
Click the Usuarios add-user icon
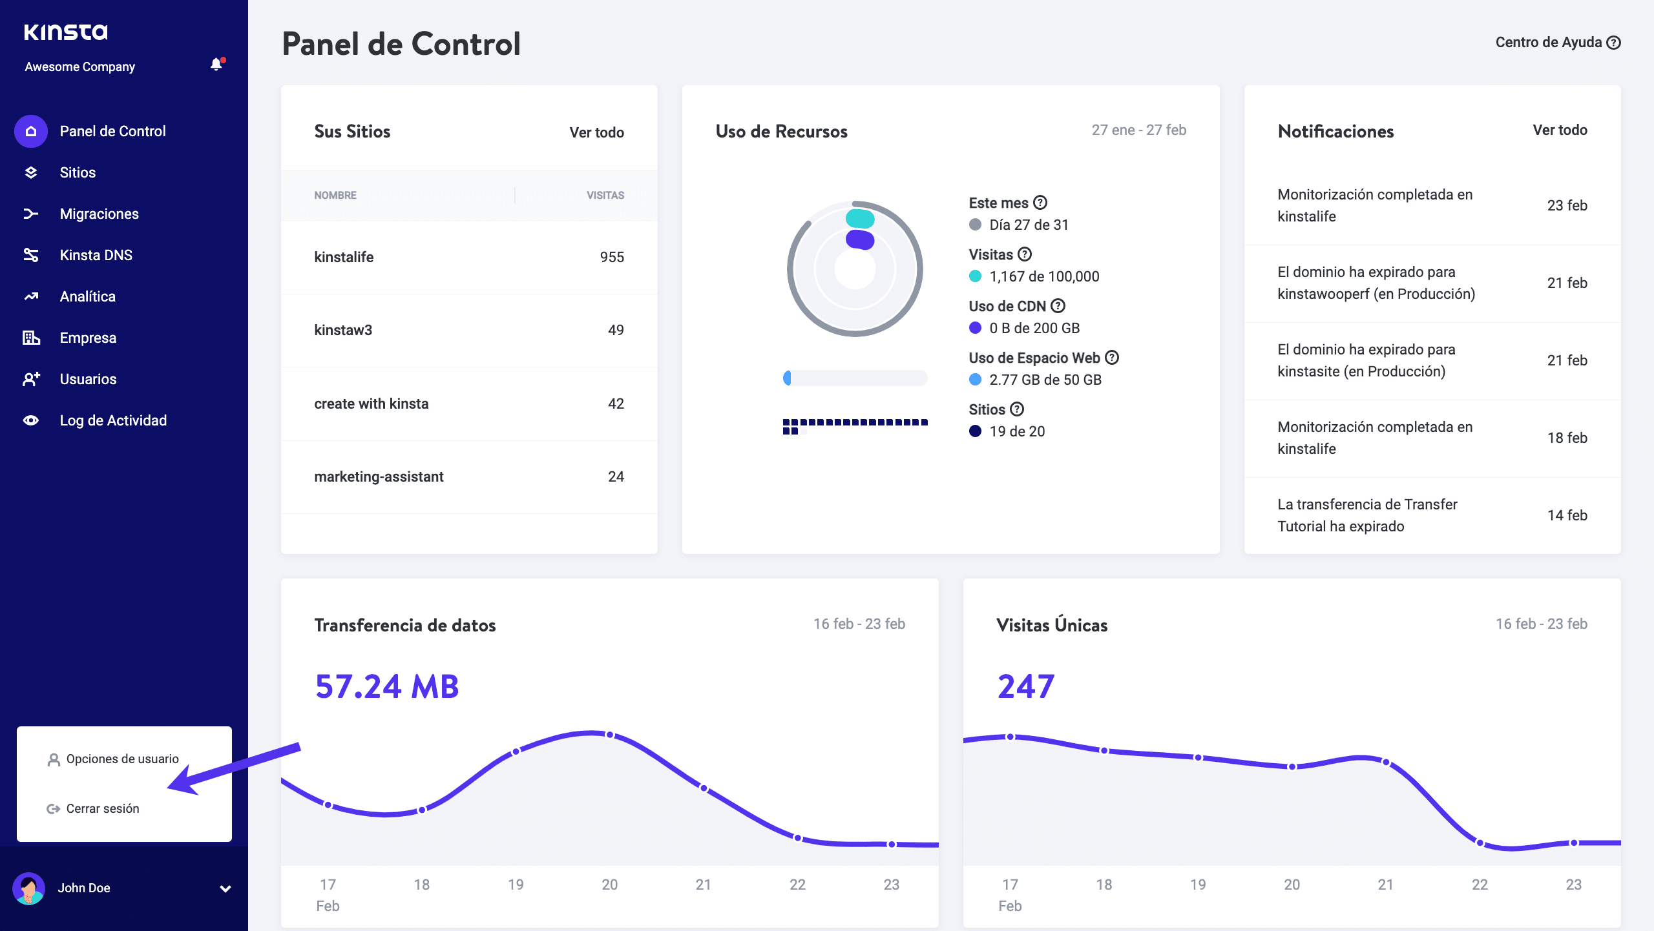(x=30, y=379)
